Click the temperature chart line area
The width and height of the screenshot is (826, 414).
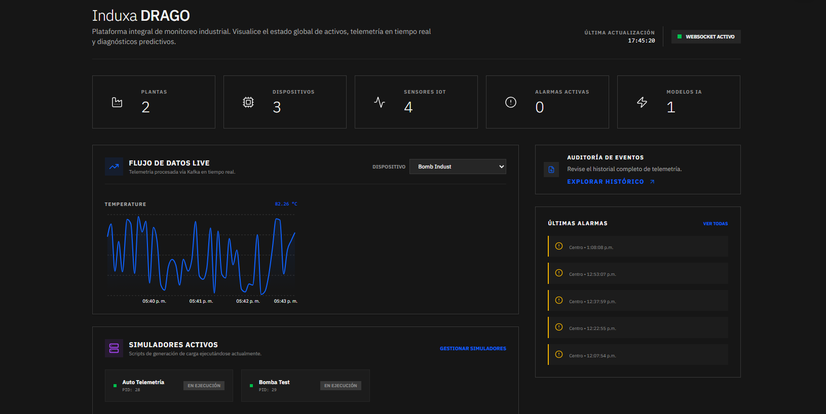(x=201, y=256)
